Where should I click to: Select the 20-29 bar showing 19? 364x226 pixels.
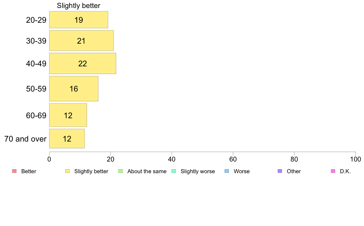pos(79,20)
